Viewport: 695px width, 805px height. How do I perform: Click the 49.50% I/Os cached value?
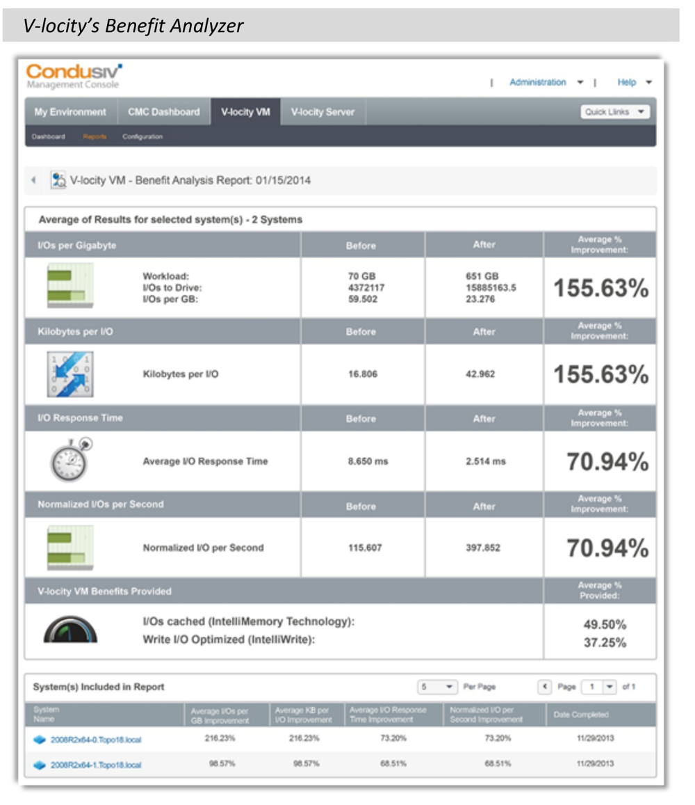pos(605,625)
